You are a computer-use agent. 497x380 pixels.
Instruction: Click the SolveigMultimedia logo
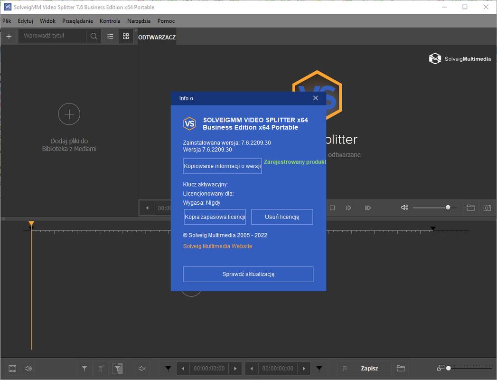pyautogui.click(x=459, y=59)
